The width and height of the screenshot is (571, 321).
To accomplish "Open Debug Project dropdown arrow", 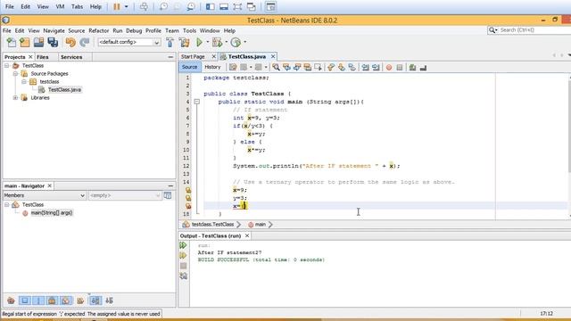I will coord(226,42).
